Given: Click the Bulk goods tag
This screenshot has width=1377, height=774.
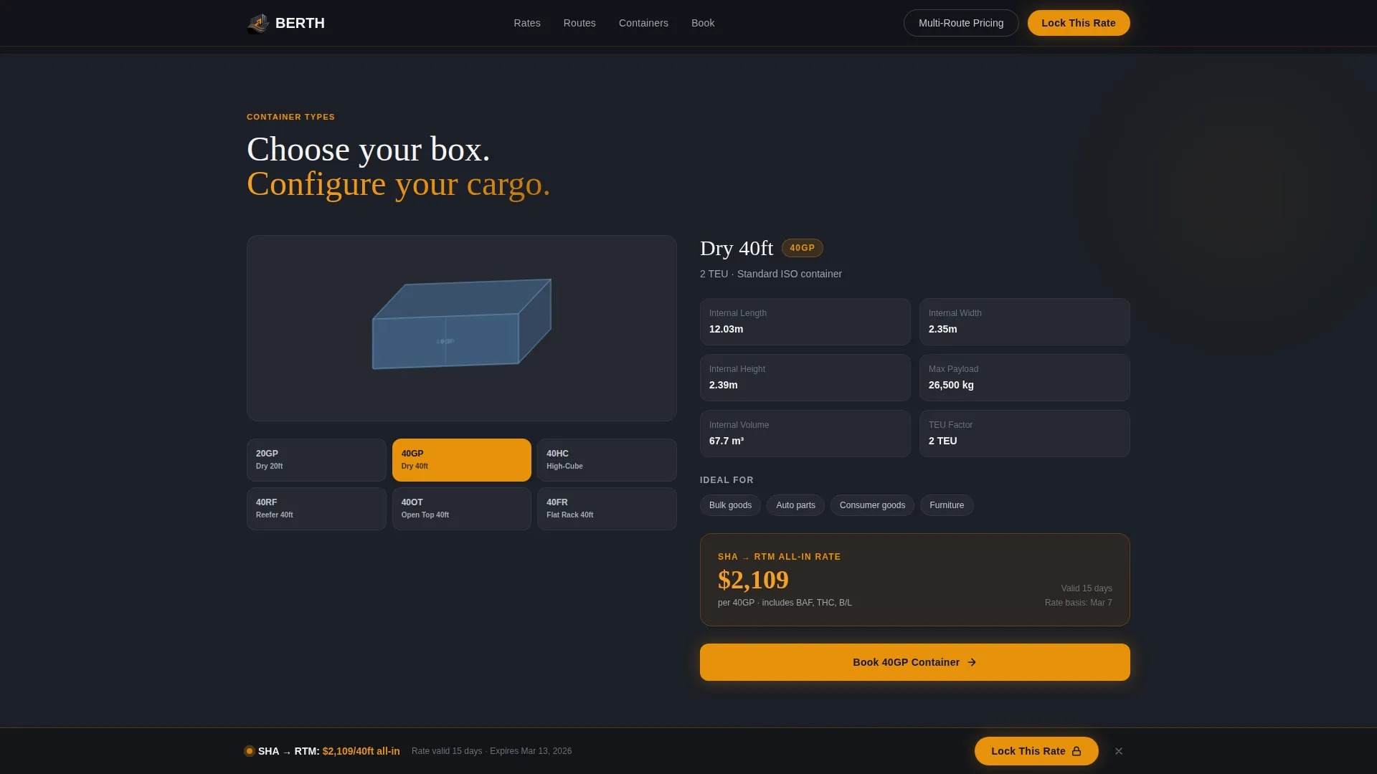Looking at the screenshot, I should tap(730, 505).
